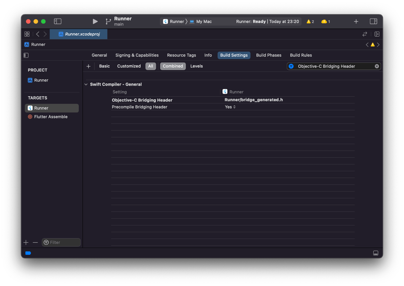
Task: Show Basic build settings
Action: pyautogui.click(x=104, y=66)
